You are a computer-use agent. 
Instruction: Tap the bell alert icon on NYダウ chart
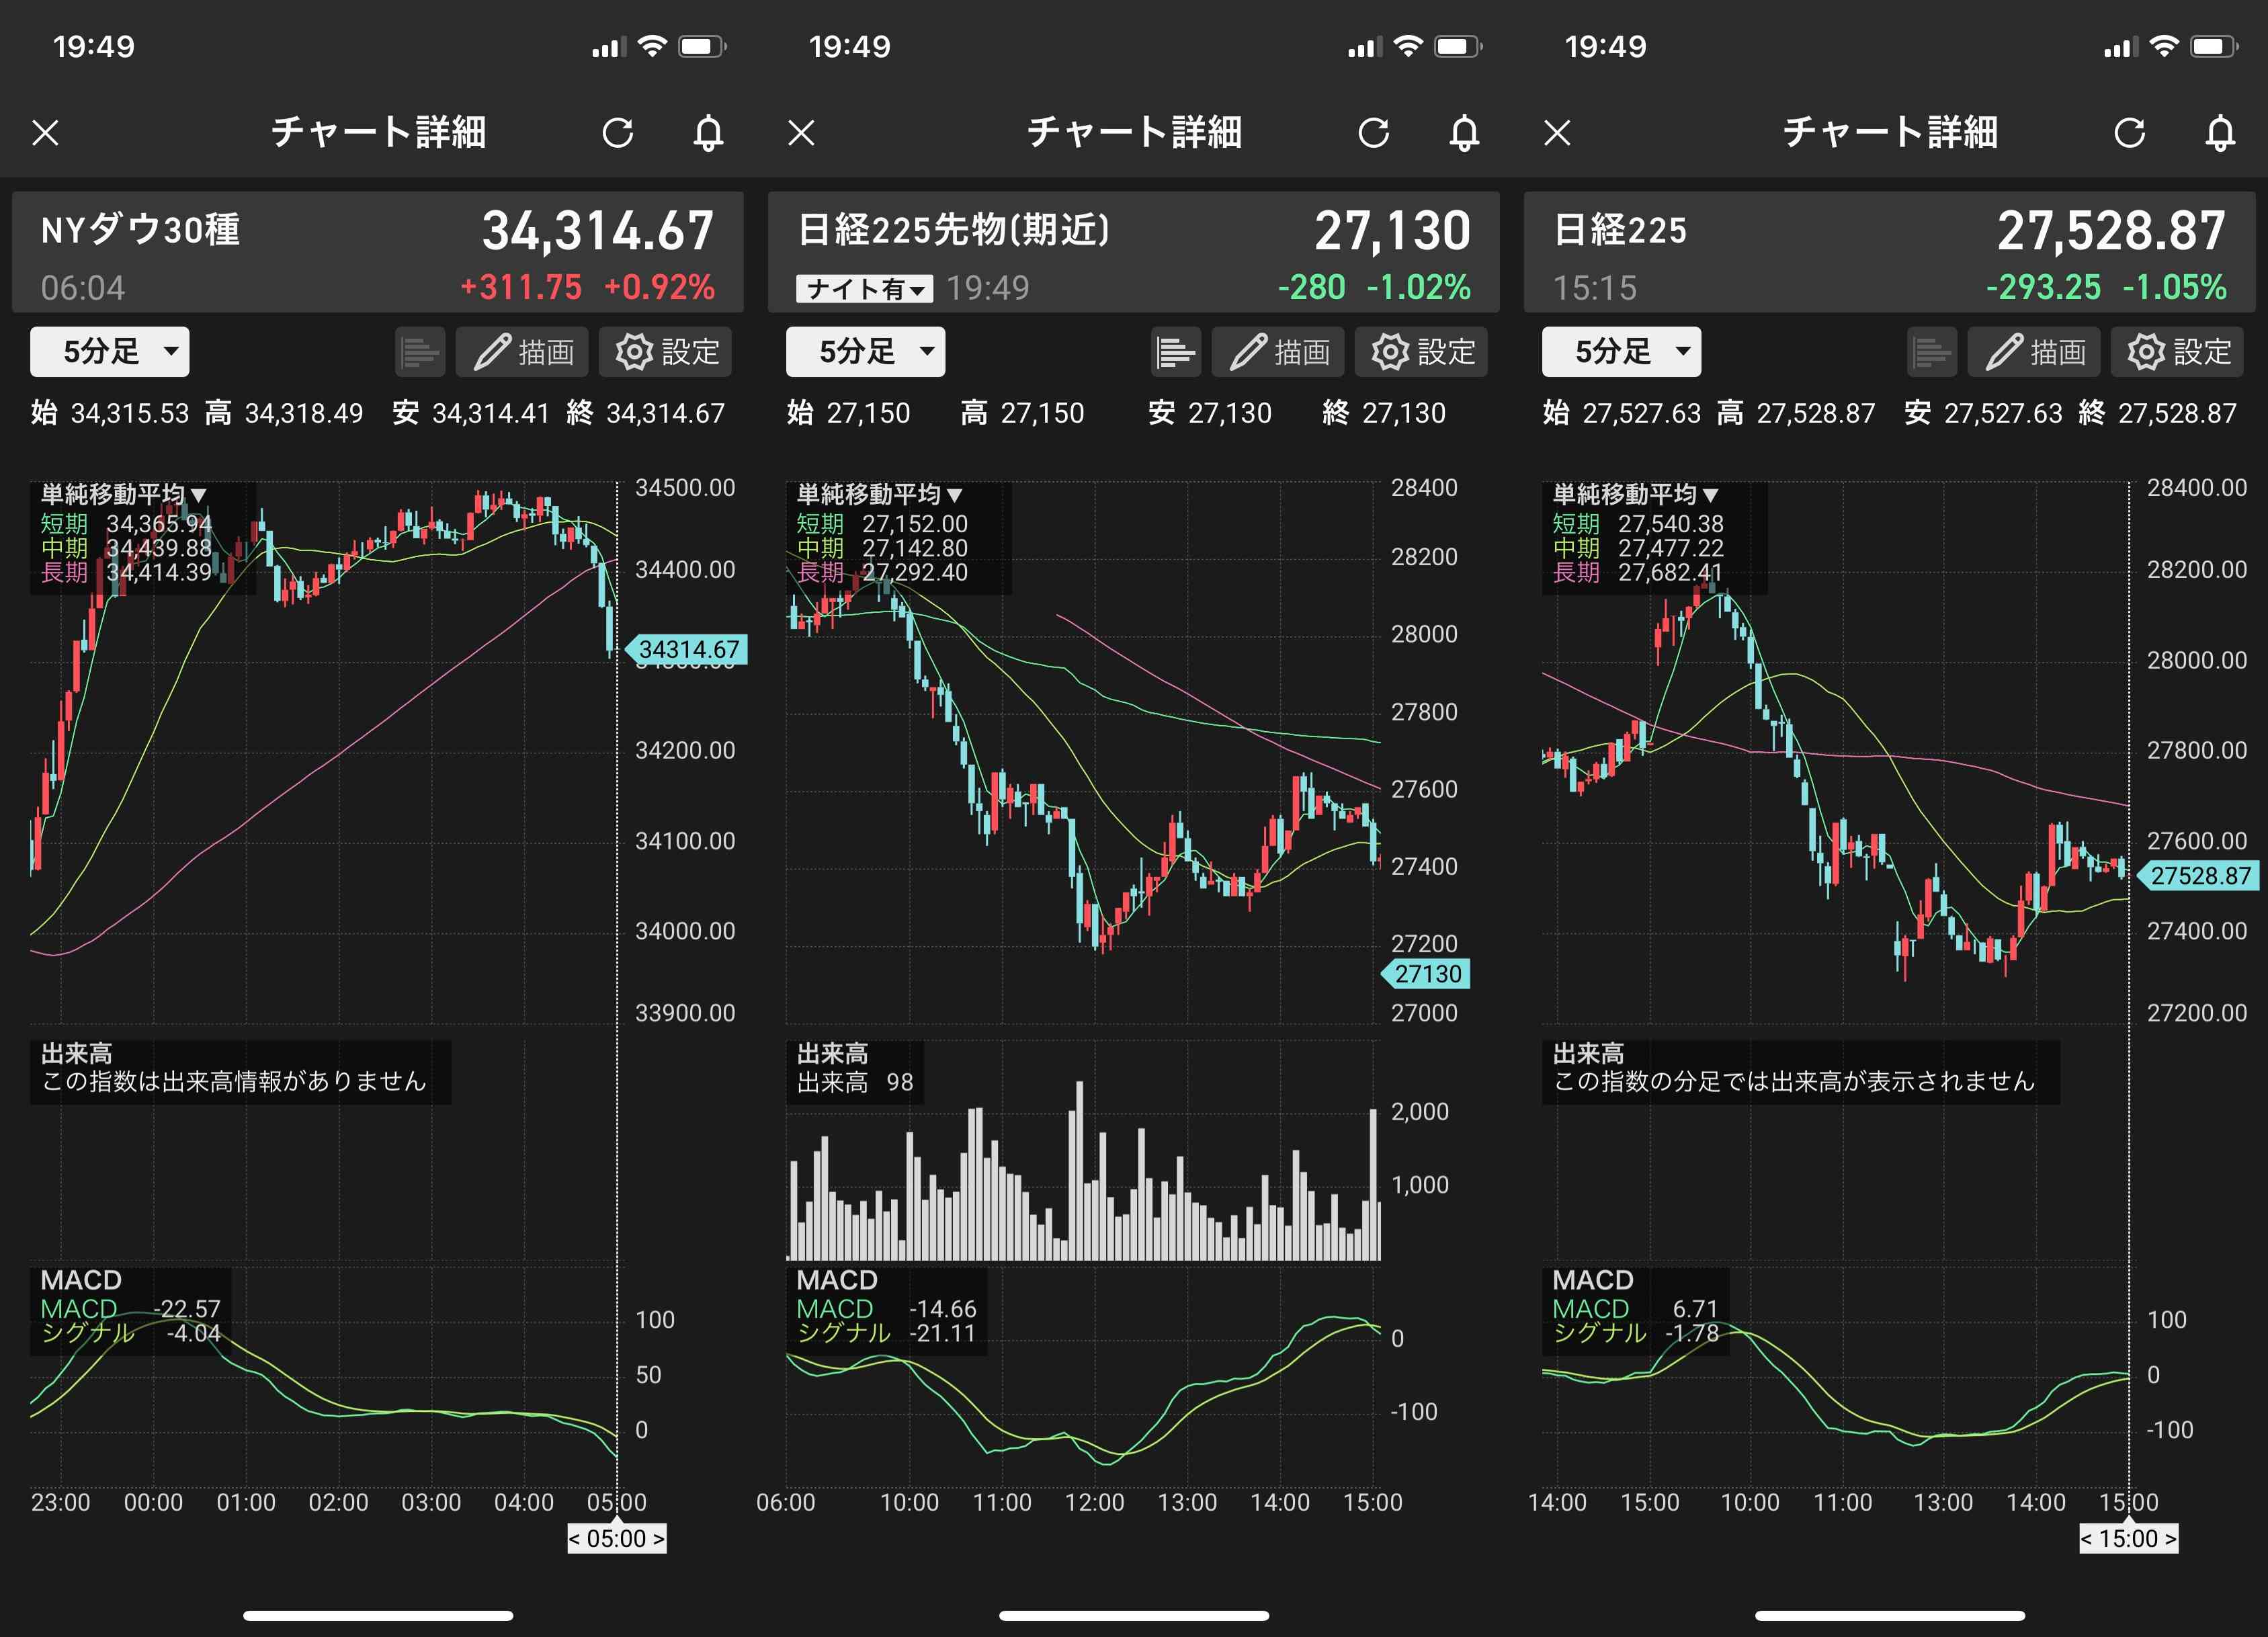[x=708, y=132]
